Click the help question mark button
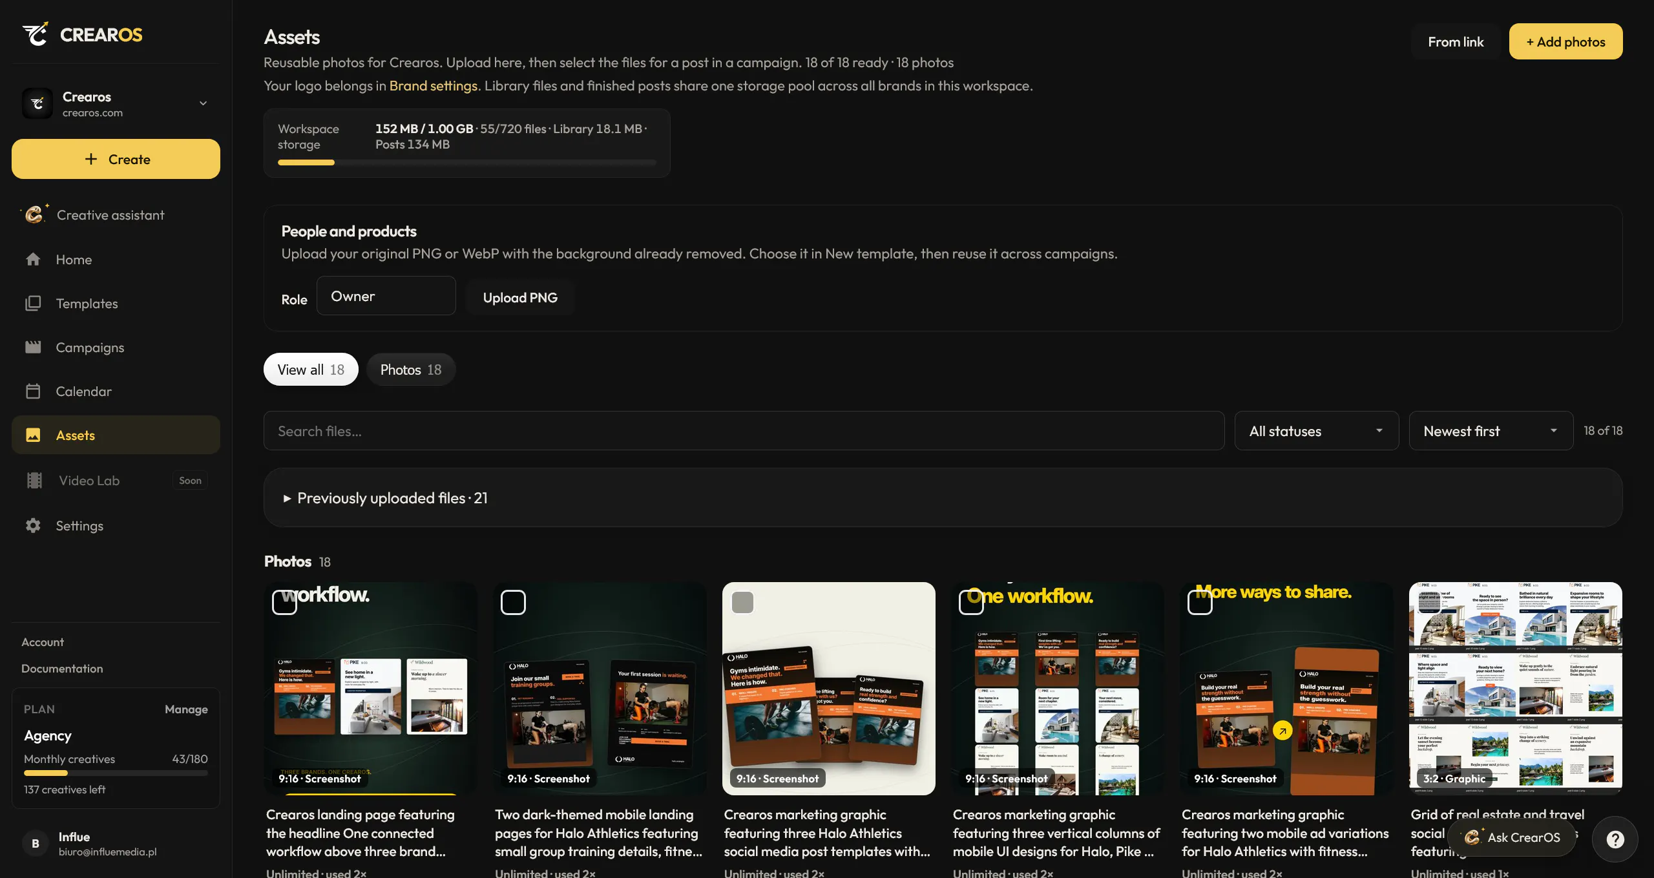 1615,839
